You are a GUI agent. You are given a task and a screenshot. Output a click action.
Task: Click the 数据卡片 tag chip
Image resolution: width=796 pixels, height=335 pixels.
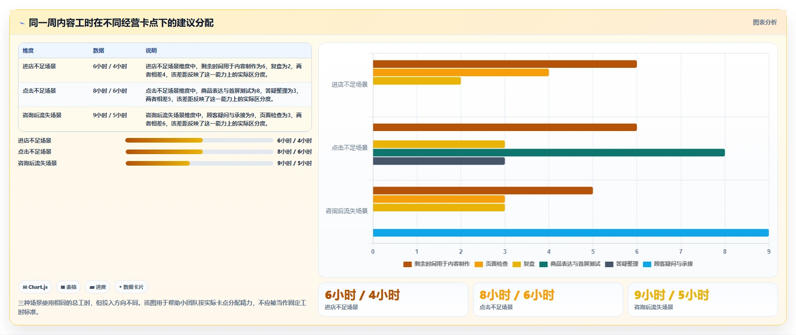(131, 287)
